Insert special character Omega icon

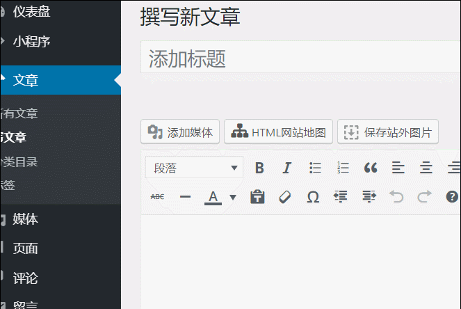(313, 196)
